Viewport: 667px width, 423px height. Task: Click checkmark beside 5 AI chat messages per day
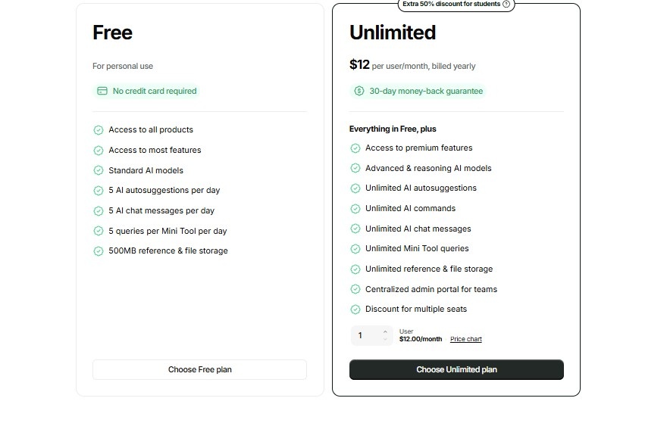(x=99, y=211)
